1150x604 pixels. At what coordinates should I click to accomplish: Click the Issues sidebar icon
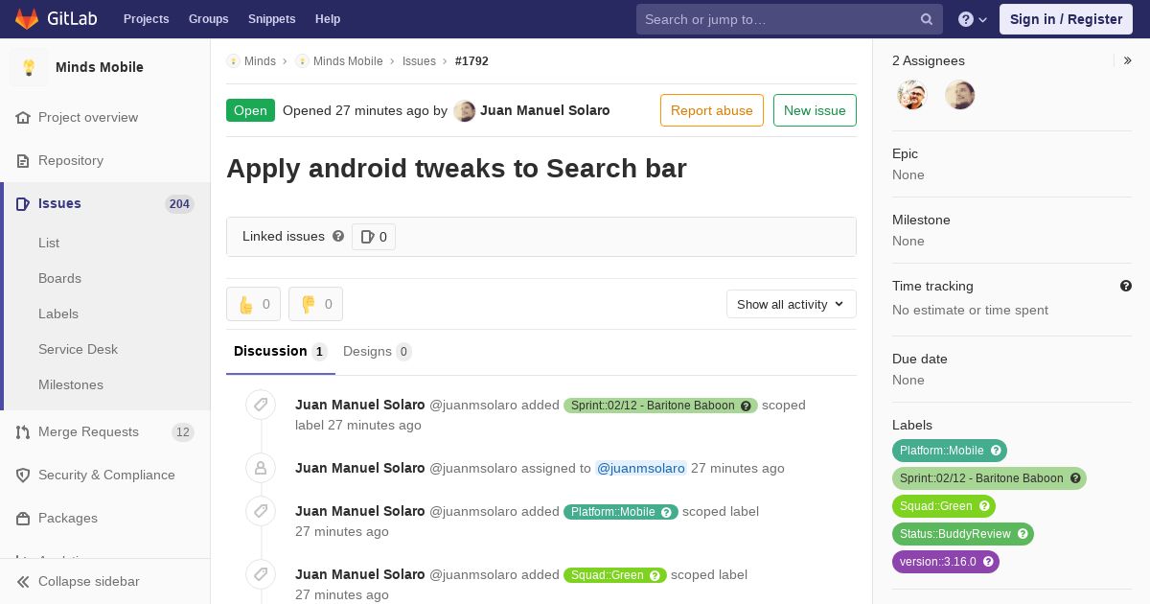[x=23, y=203]
